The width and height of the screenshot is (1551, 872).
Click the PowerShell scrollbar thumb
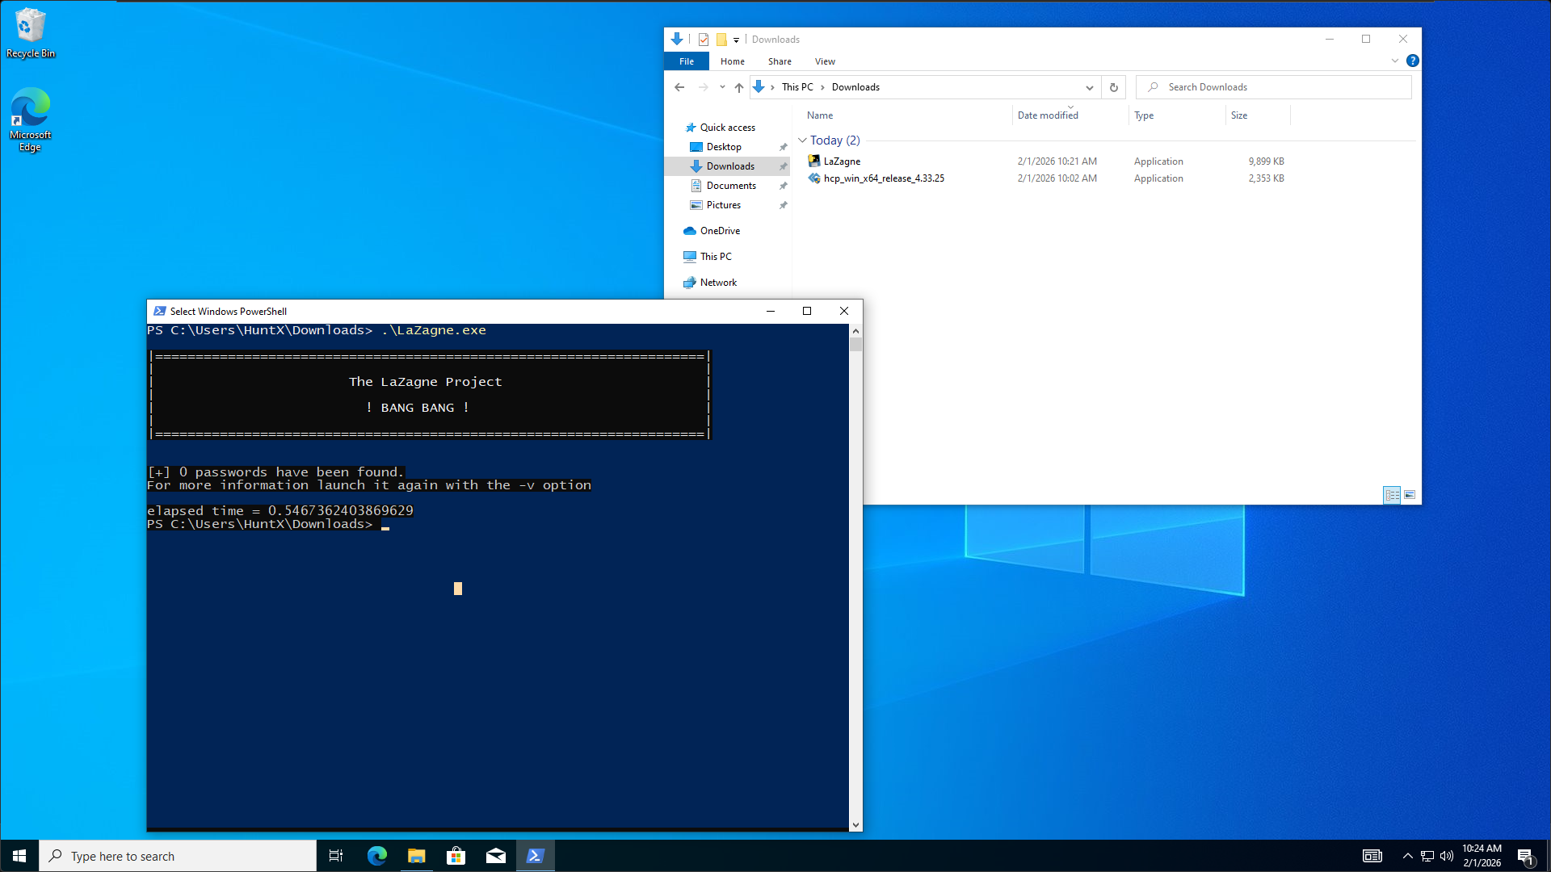tap(855, 345)
